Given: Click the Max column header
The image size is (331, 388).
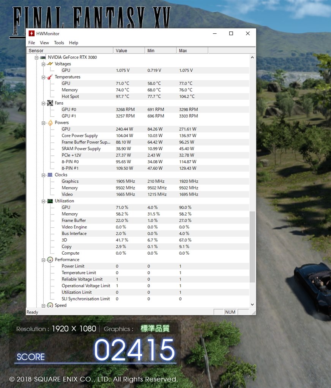Looking at the screenshot, I should (192, 50).
